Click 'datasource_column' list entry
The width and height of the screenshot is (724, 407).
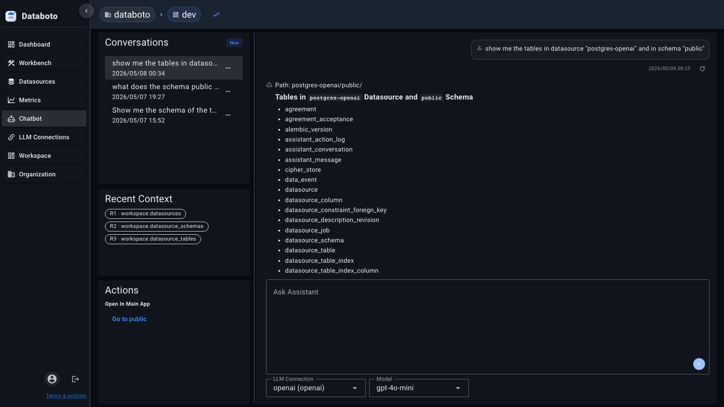coord(314,200)
